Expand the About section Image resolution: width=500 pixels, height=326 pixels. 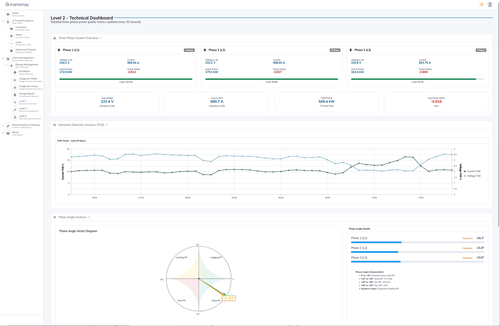[3, 133]
